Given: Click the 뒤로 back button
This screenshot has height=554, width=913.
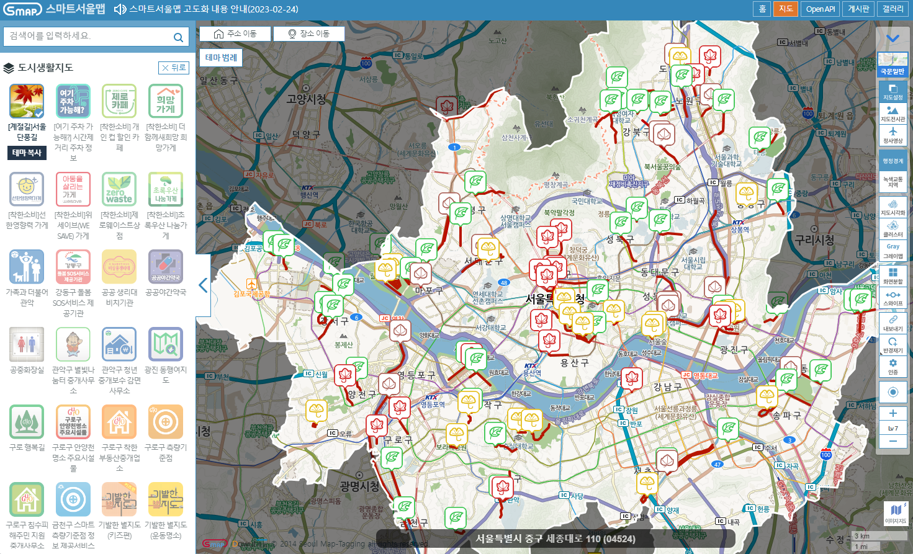Looking at the screenshot, I should pos(173,68).
